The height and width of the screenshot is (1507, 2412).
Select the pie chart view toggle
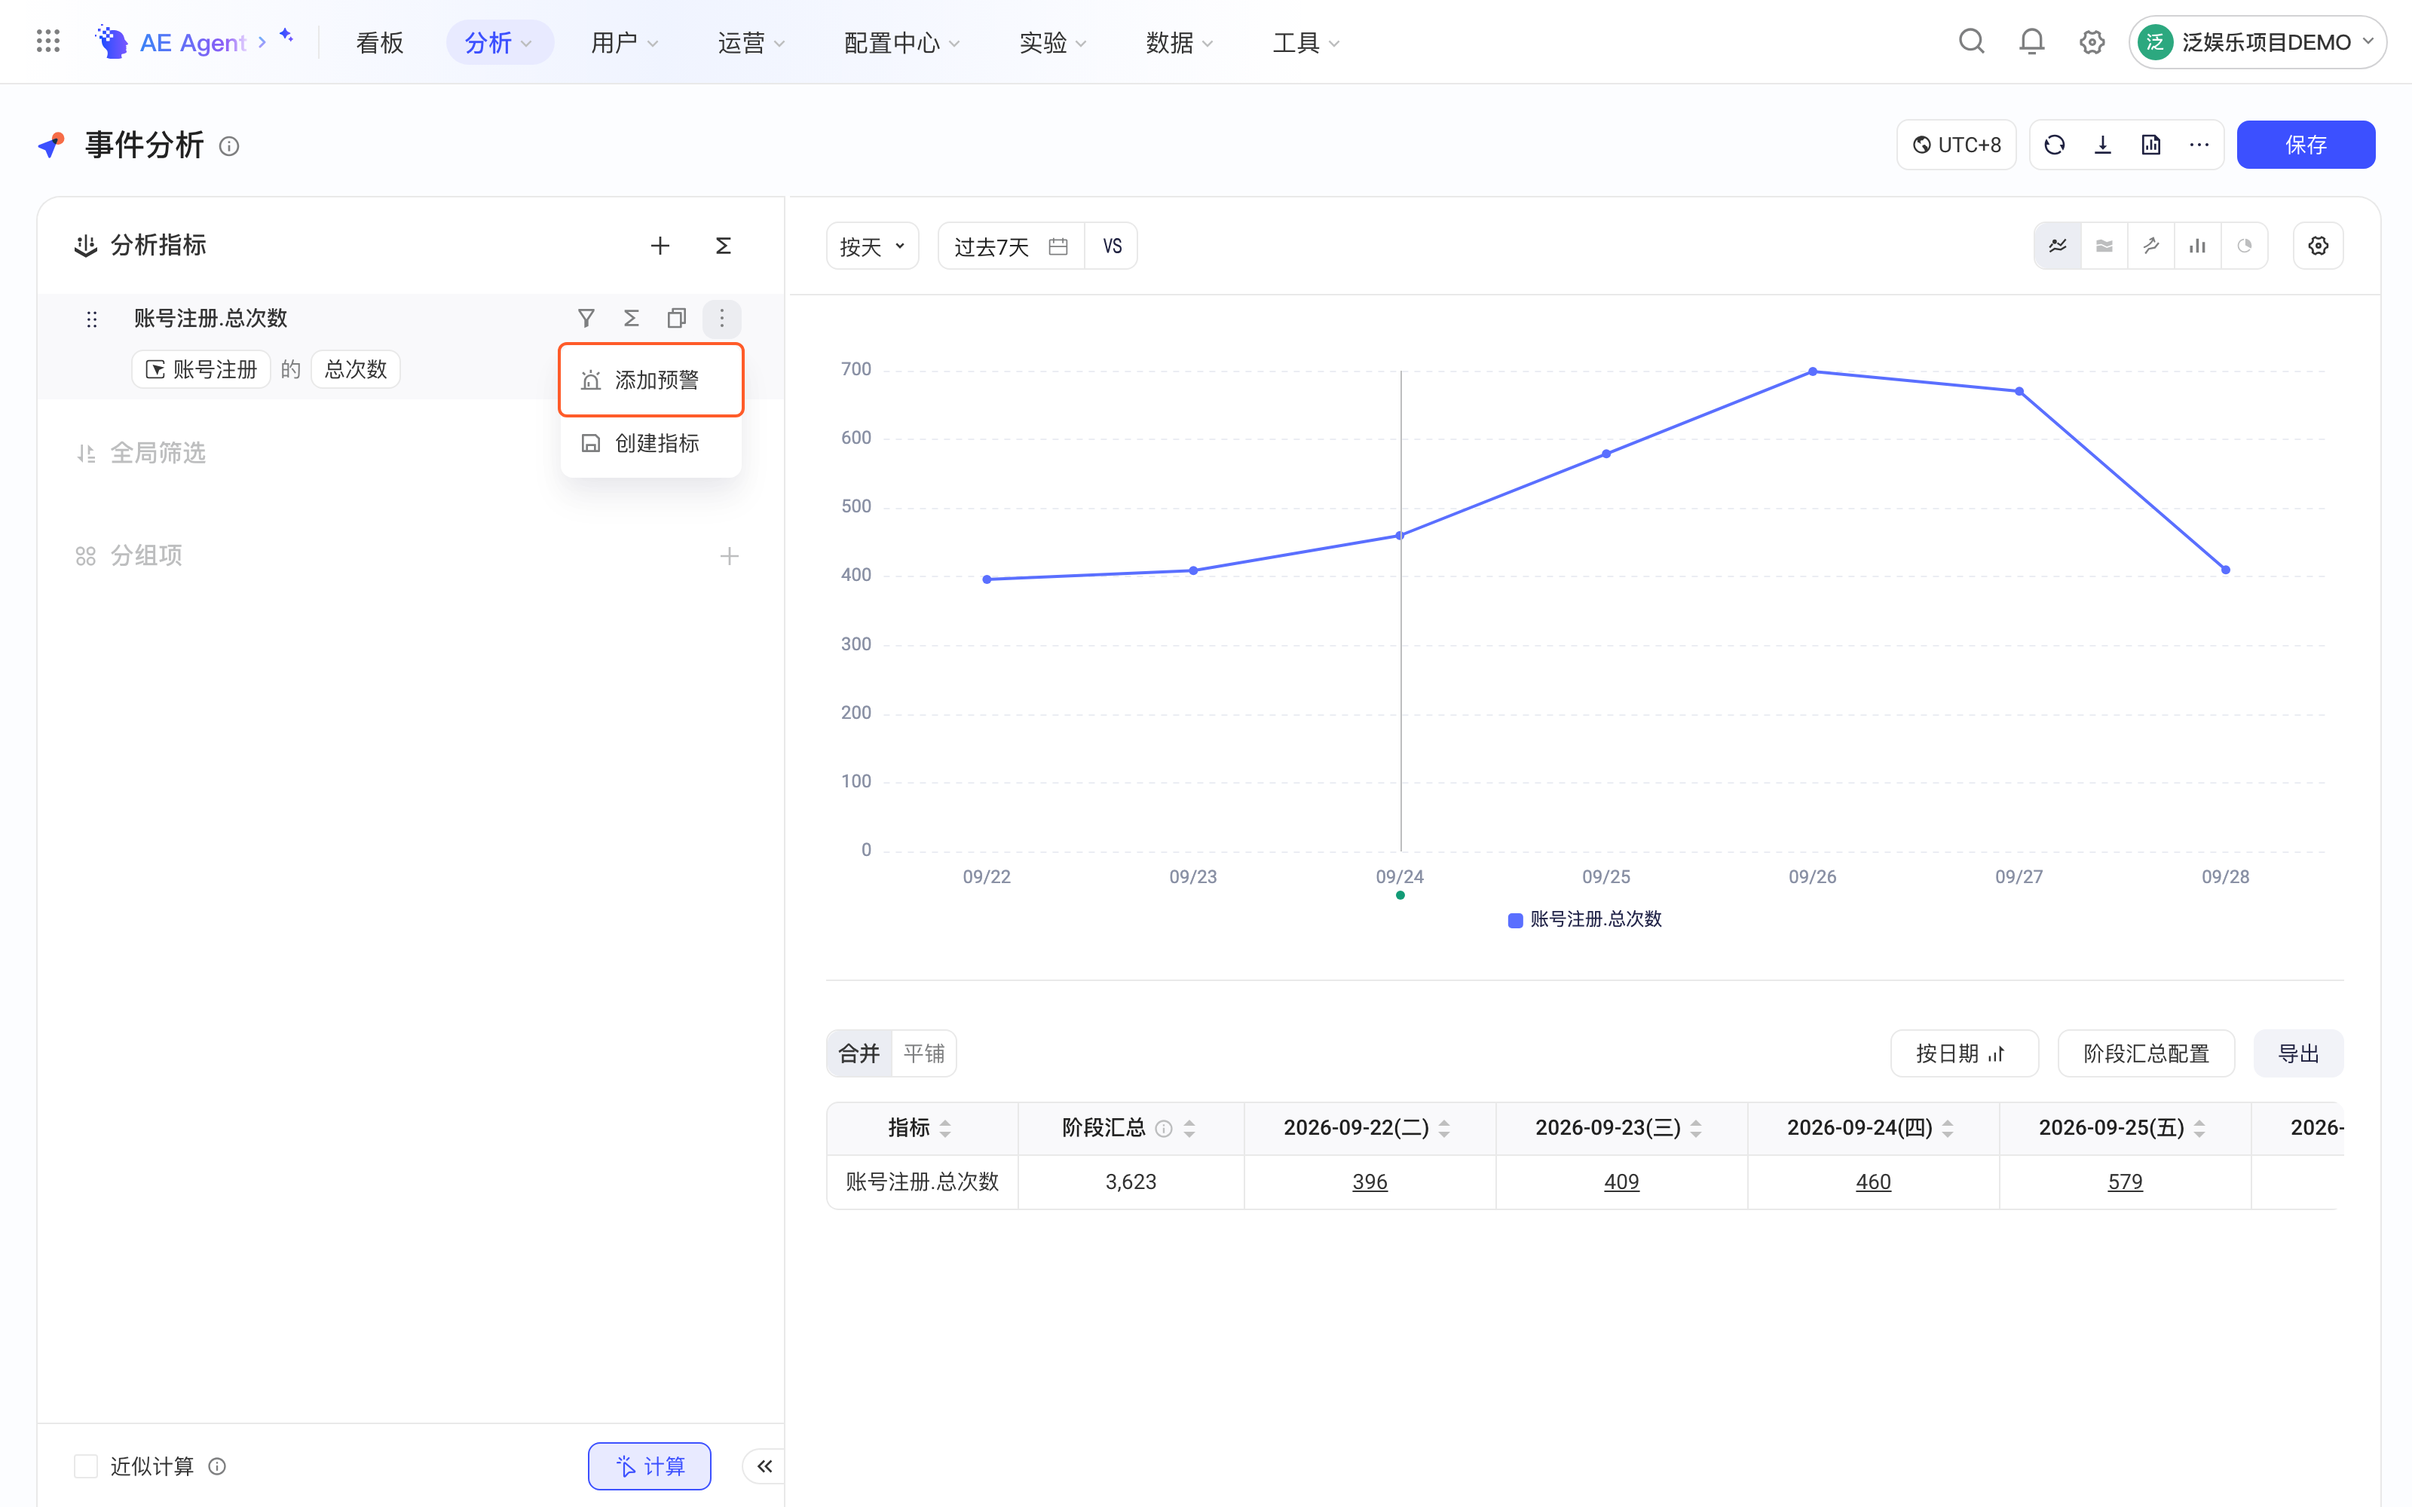pos(2245,246)
